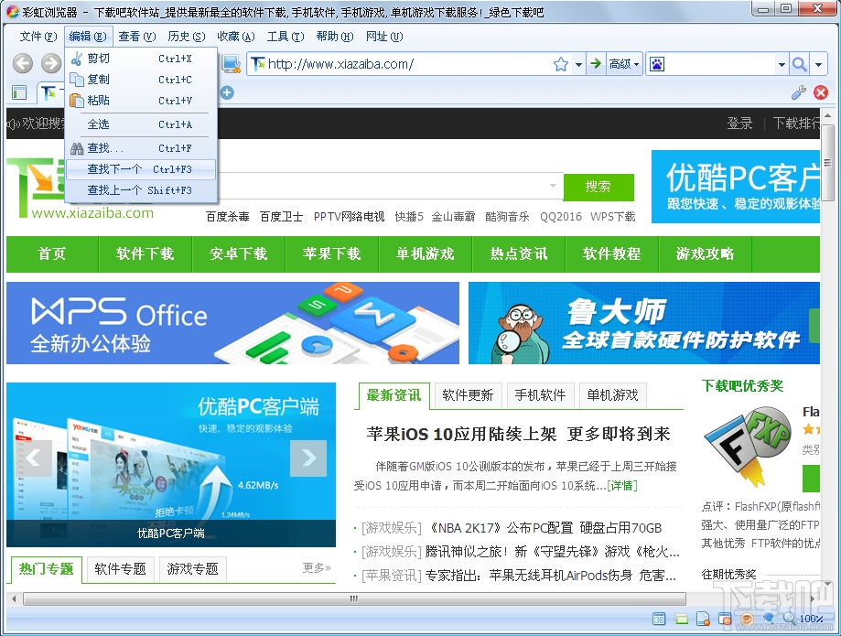Image resolution: width=841 pixels, height=636 pixels.
Task: Click the horizontal scrollbar thumb
Action: point(354,598)
